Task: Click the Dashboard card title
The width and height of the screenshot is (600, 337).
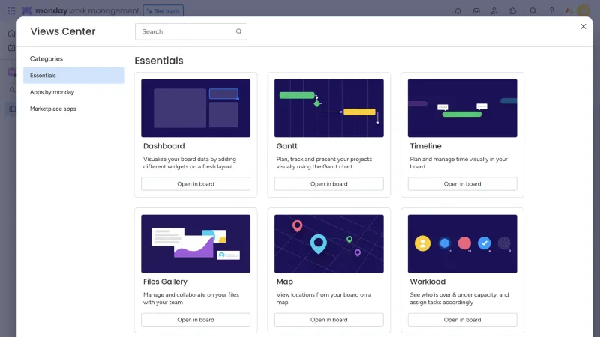Action: 163,146
